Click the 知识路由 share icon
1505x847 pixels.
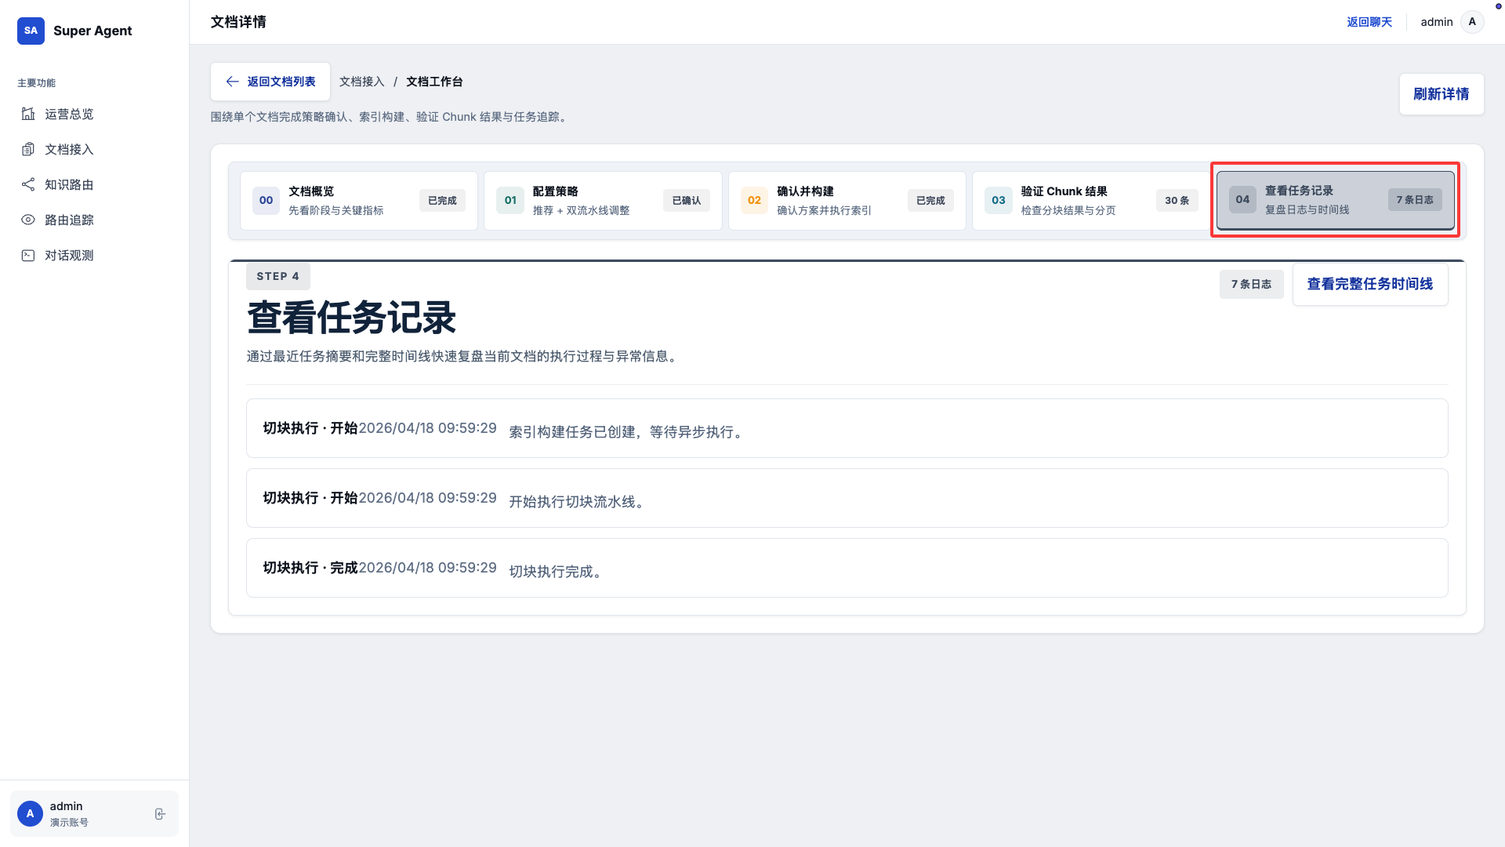pos(28,184)
